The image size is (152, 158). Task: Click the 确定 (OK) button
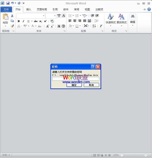point(74,85)
